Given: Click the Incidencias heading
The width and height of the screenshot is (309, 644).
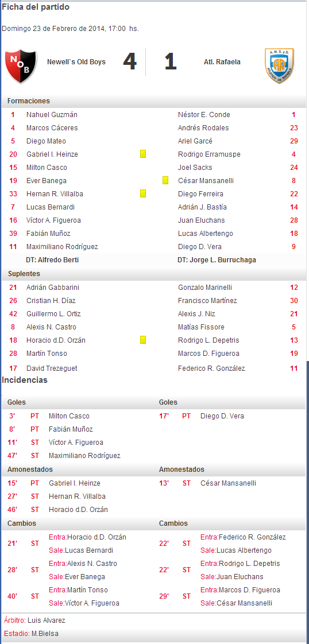Looking at the screenshot, I should pos(25,381).
